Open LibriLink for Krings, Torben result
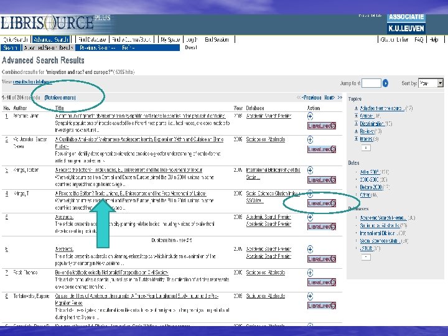This screenshot has width=448, height=336. pyautogui.click(x=322, y=180)
